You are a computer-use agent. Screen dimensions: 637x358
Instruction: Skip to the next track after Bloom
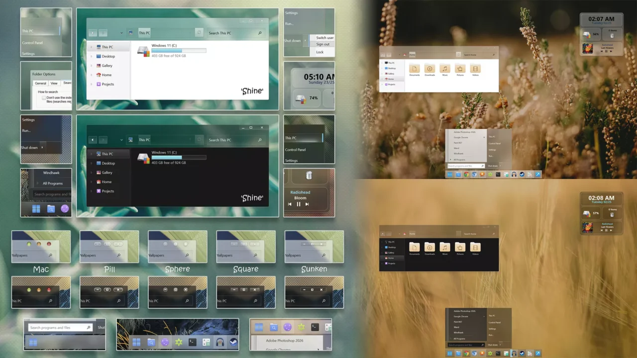(x=307, y=204)
